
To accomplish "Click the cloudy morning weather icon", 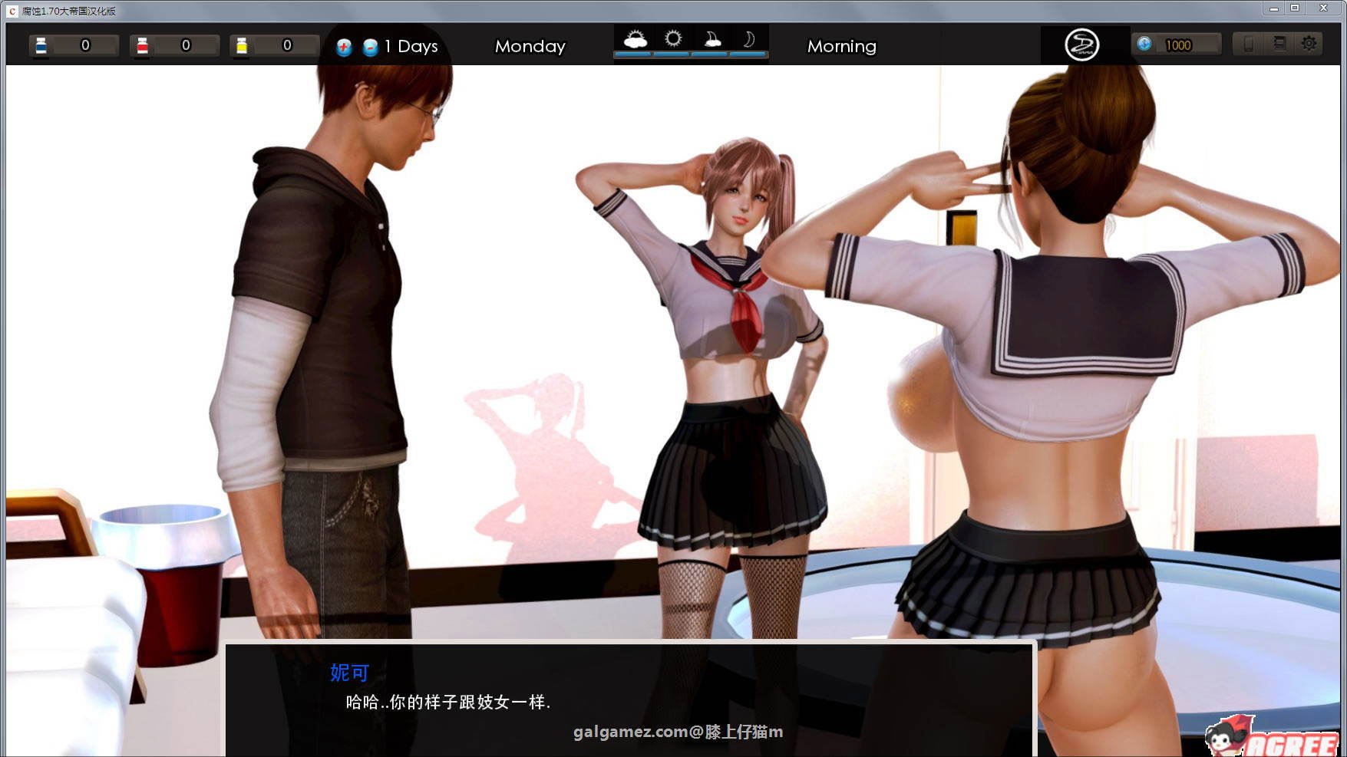I will 635,37.
